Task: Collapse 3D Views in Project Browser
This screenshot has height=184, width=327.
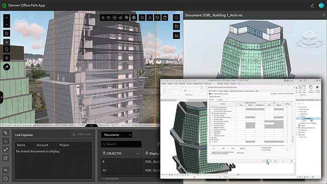Action: click(299, 116)
